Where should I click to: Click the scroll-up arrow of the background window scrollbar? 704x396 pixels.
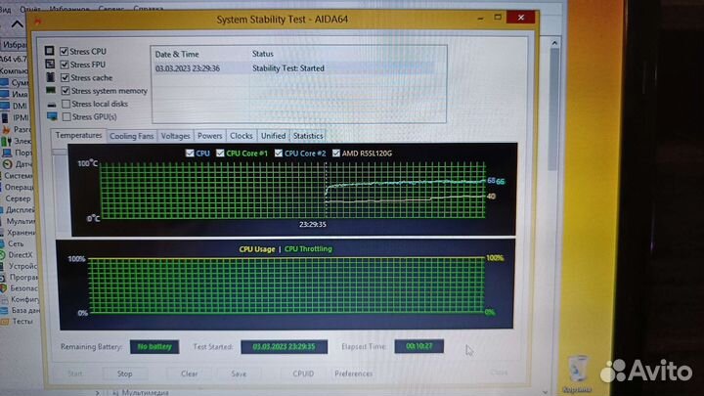point(555,43)
